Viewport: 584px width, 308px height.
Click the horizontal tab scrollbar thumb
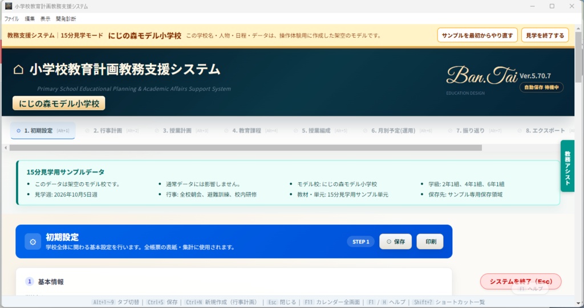(x=246, y=148)
